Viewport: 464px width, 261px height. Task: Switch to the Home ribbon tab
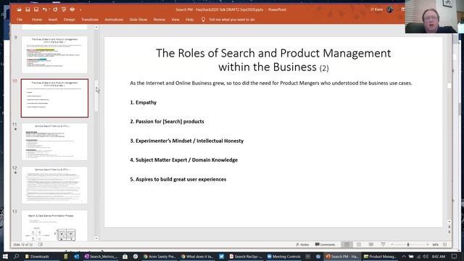tap(37, 20)
